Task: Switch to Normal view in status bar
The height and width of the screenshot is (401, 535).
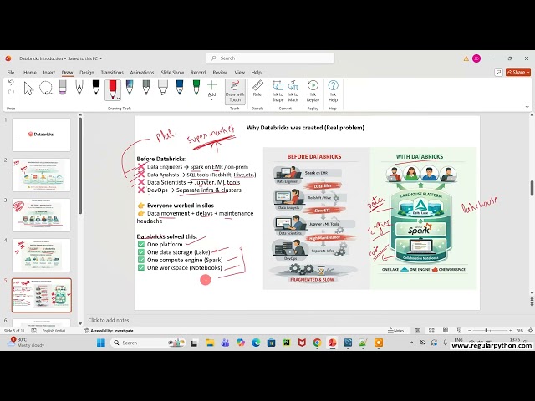Action: coord(417,331)
